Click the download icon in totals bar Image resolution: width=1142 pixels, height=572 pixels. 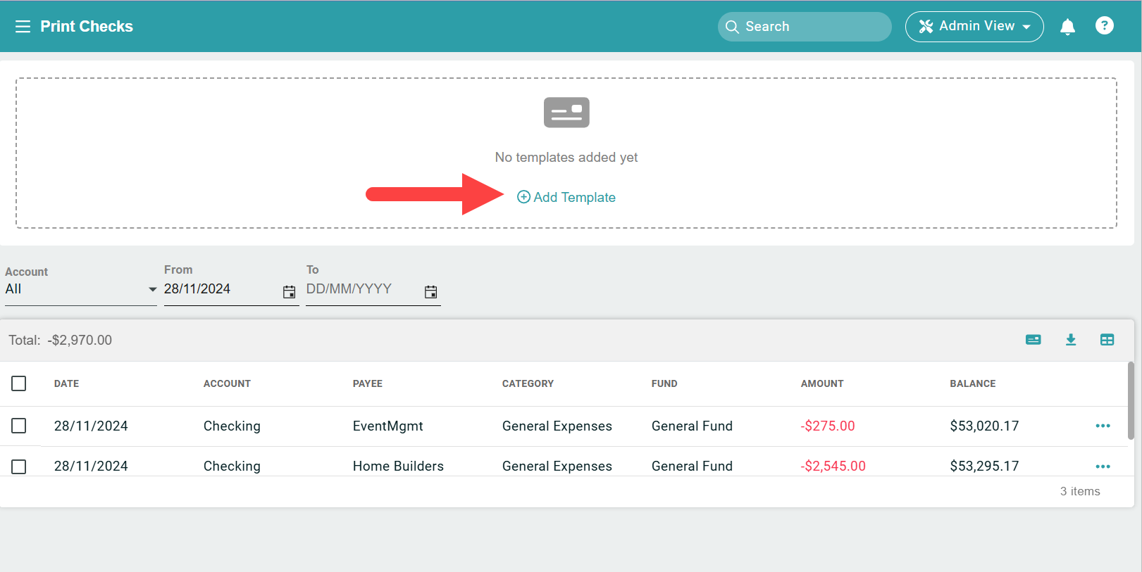tap(1070, 340)
